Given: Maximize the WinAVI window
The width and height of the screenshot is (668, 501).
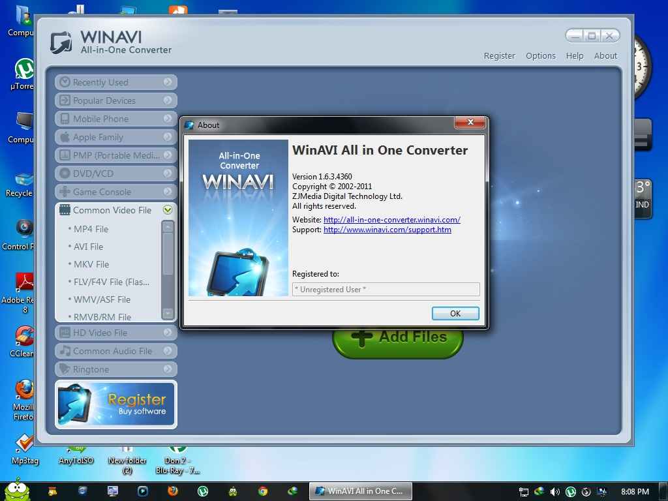Looking at the screenshot, I should click(592, 37).
